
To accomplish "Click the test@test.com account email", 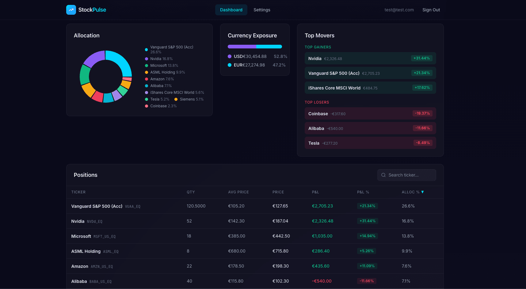I will click(x=399, y=10).
